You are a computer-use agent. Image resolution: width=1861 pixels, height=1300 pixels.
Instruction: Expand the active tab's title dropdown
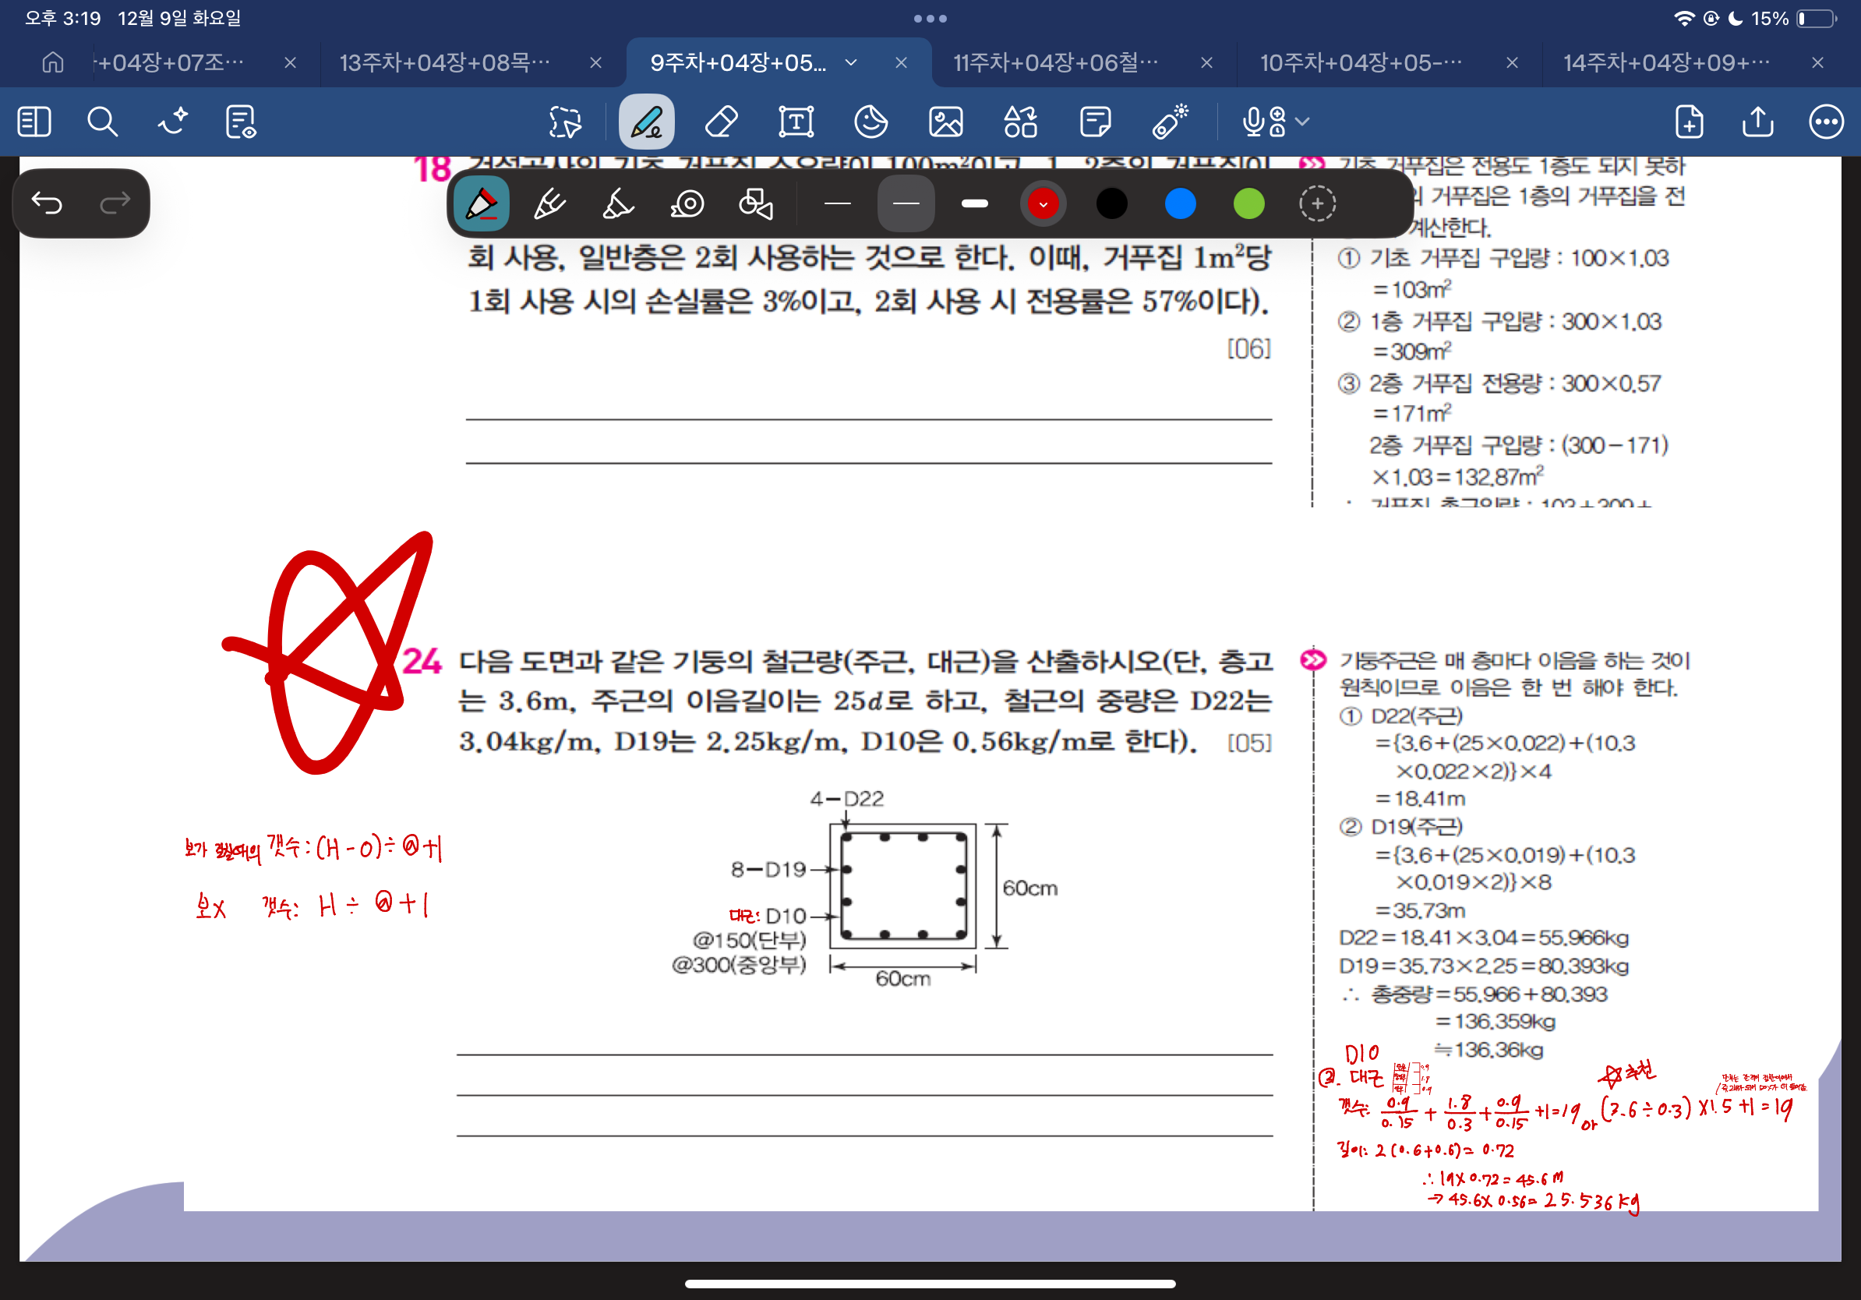851,62
